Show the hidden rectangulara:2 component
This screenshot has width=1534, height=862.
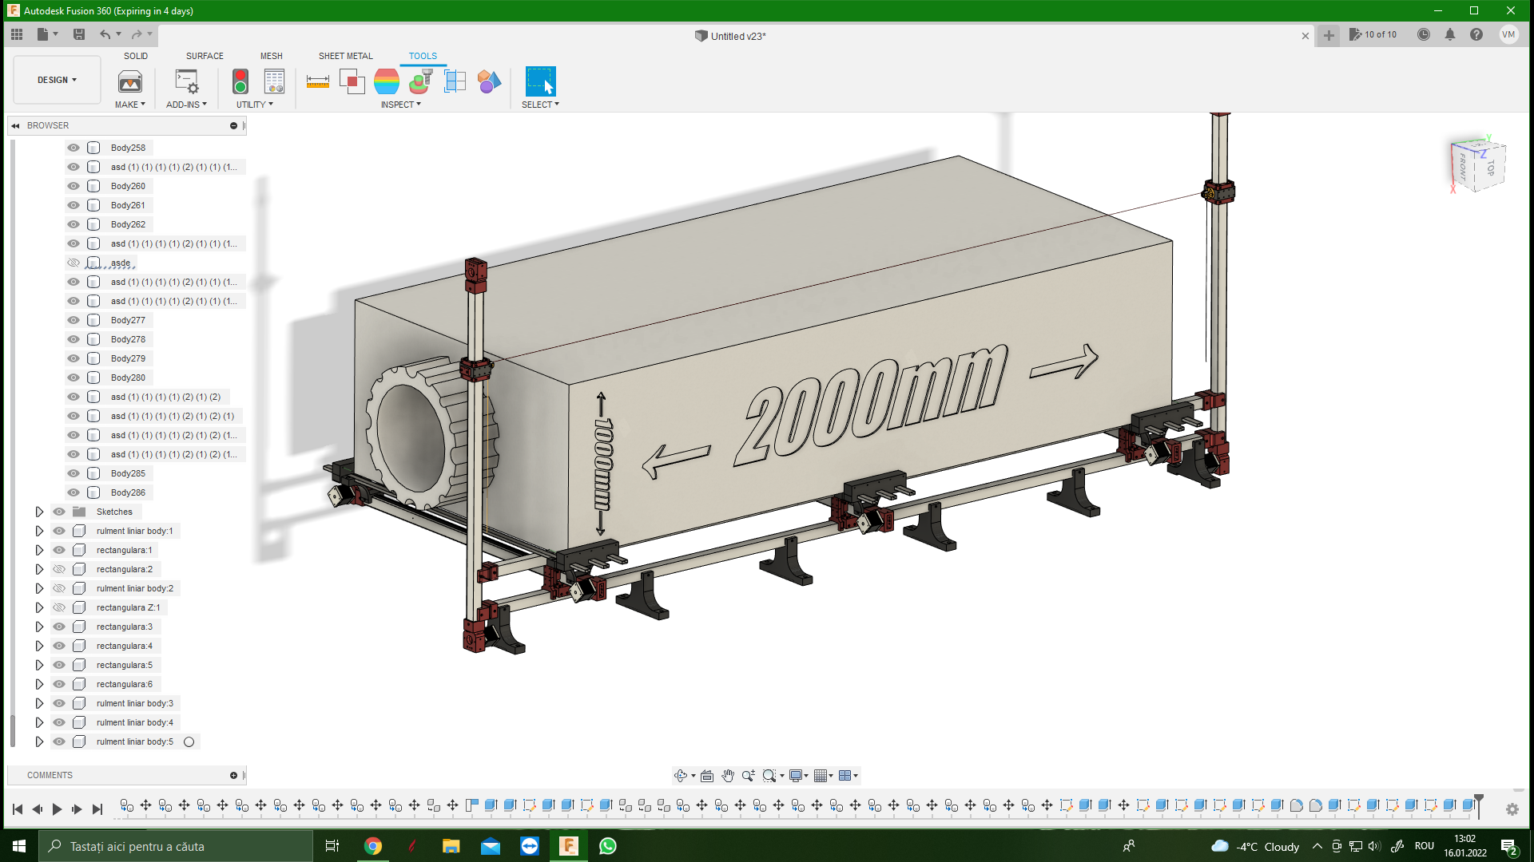click(59, 569)
